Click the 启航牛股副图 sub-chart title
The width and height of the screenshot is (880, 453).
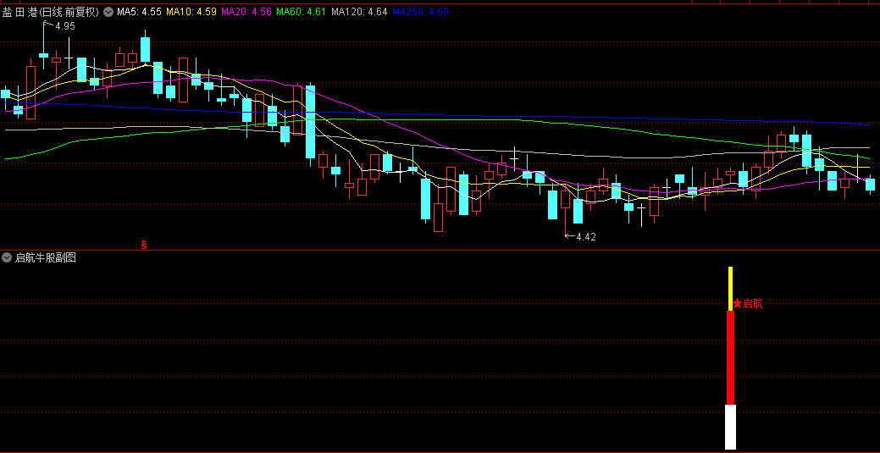point(46,257)
